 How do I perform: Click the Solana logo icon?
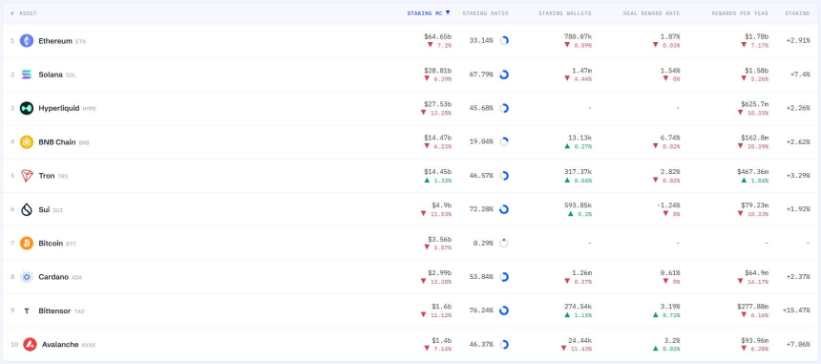(x=27, y=75)
